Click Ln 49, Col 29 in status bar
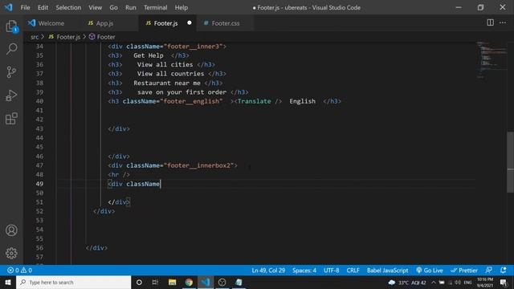Screen dimensions: 514x289 [268, 271]
